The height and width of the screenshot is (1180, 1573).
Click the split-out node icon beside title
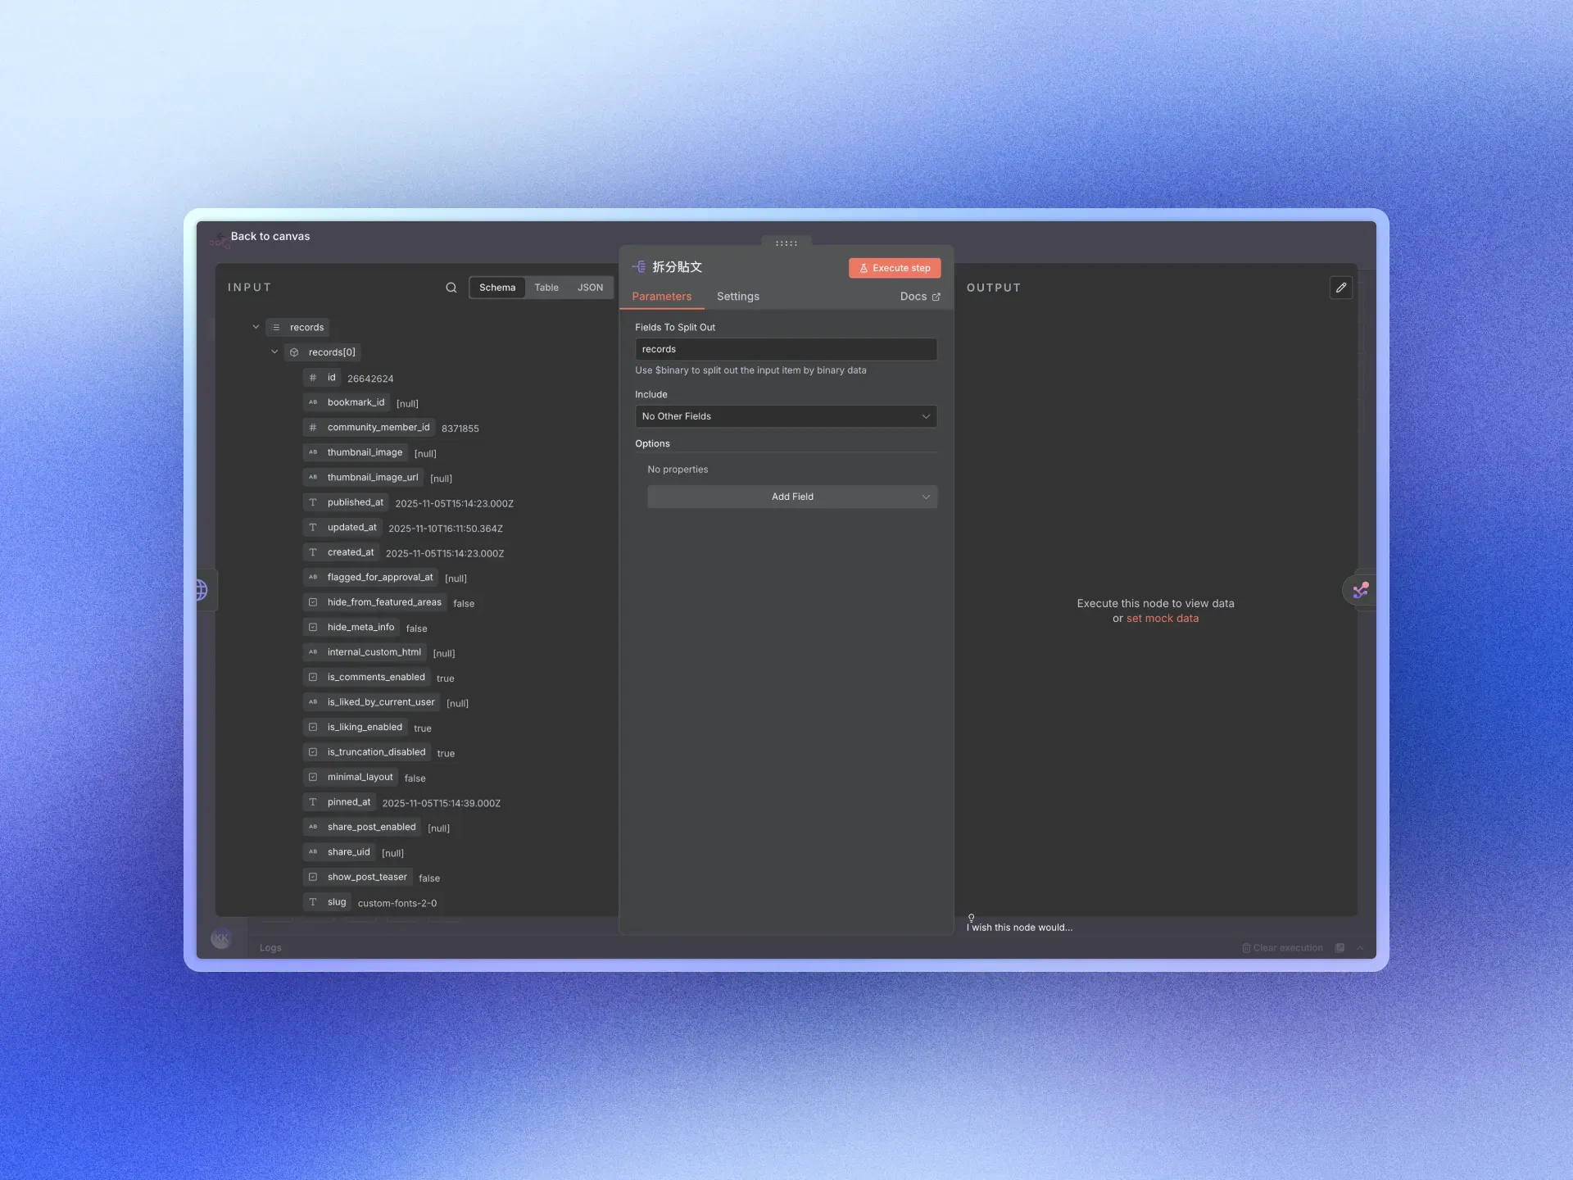pyautogui.click(x=639, y=267)
